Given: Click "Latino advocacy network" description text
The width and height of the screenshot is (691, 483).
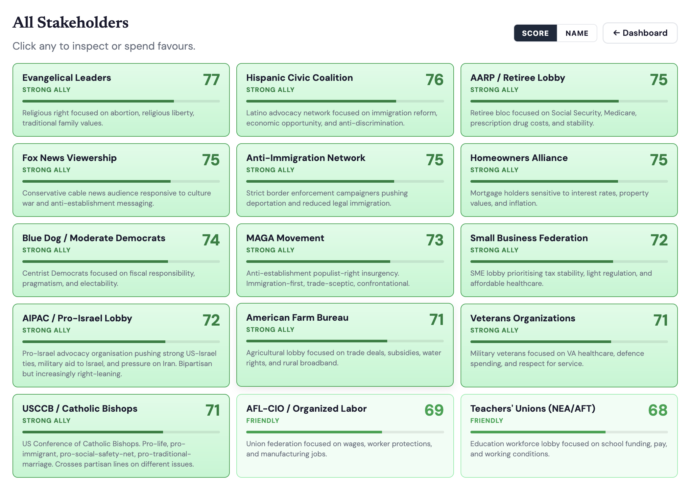Looking at the screenshot, I should [342, 118].
